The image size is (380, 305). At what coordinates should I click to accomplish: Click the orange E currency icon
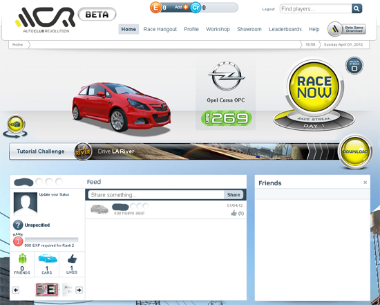[155, 8]
